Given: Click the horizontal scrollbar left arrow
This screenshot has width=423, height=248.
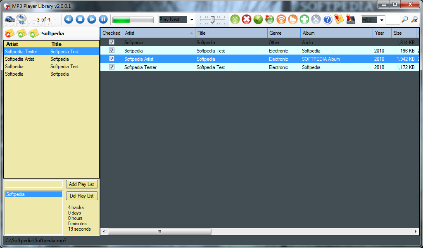Looking at the screenshot, I should pyautogui.click(x=104, y=231).
